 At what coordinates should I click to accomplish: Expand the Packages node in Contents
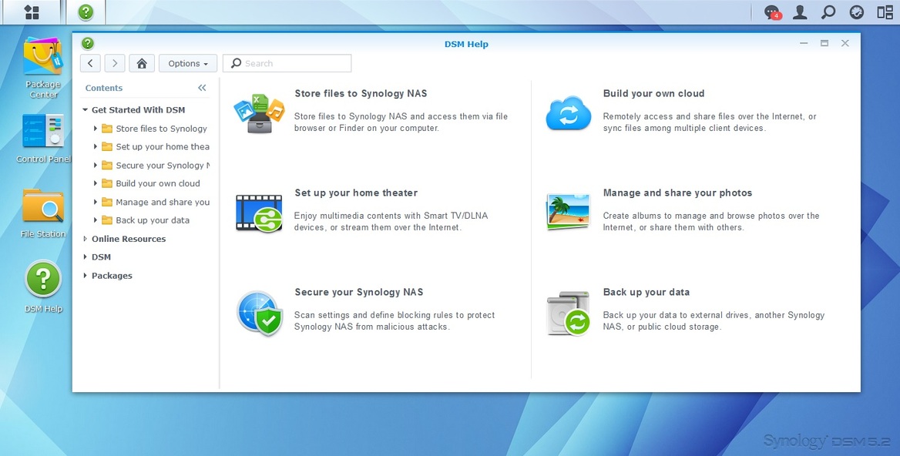pyautogui.click(x=85, y=275)
